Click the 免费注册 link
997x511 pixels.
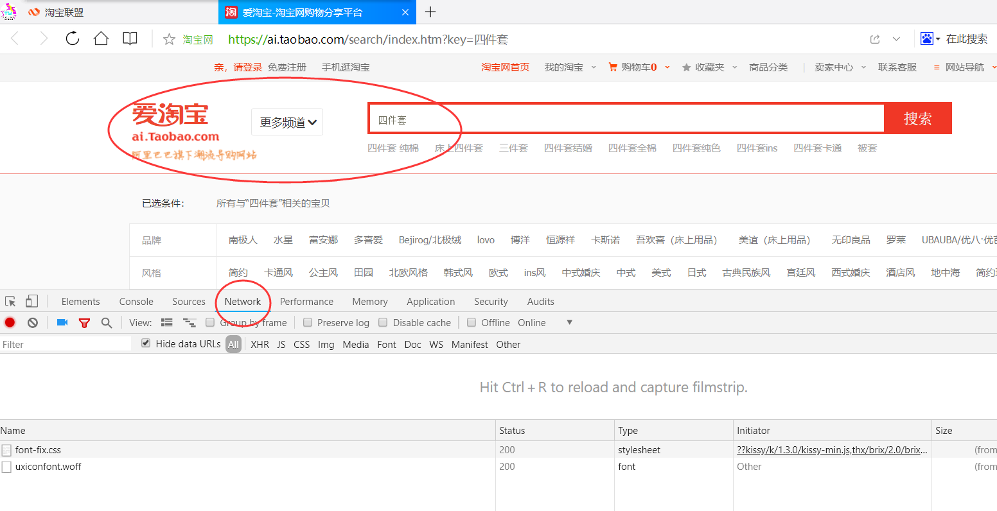[287, 67]
